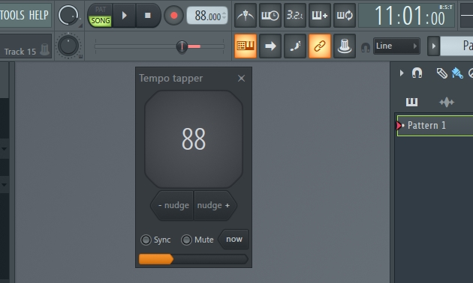Adjust the main volume knob
The height and width of the screenshot is (283, 473).
68,15
